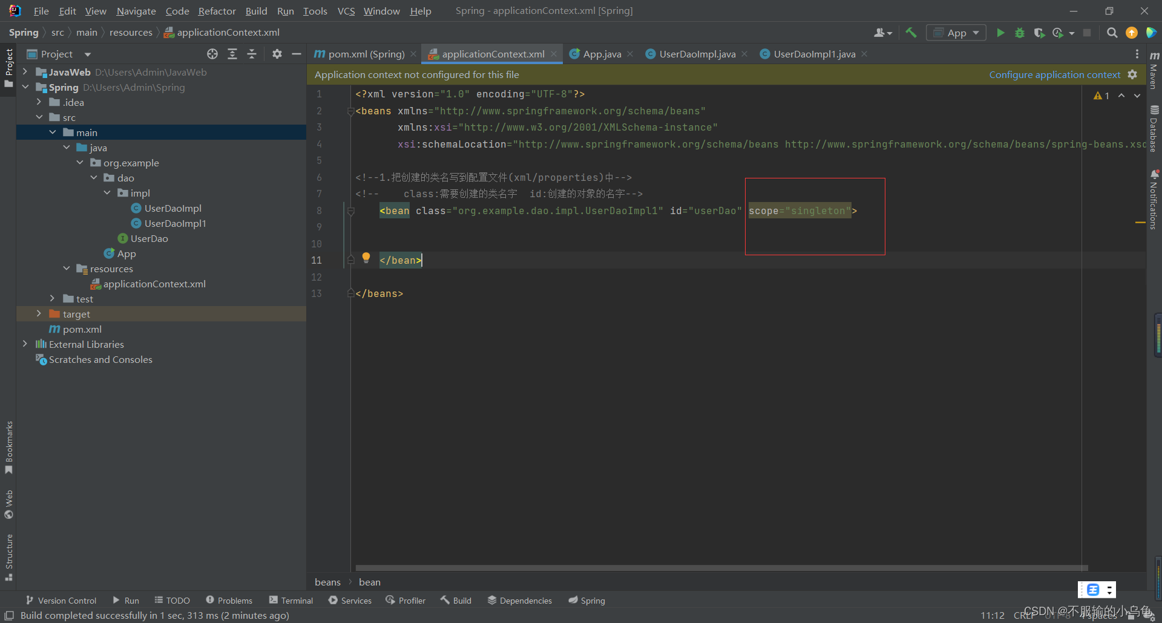
Task: Click the orange IDE update icon
Action: pos(1131,33)
